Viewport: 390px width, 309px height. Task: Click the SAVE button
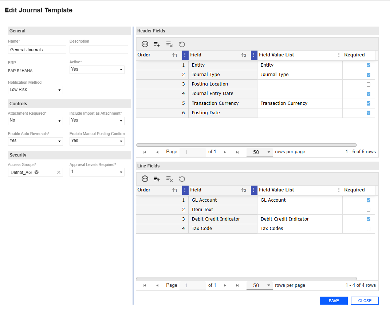tap(334, 301)
